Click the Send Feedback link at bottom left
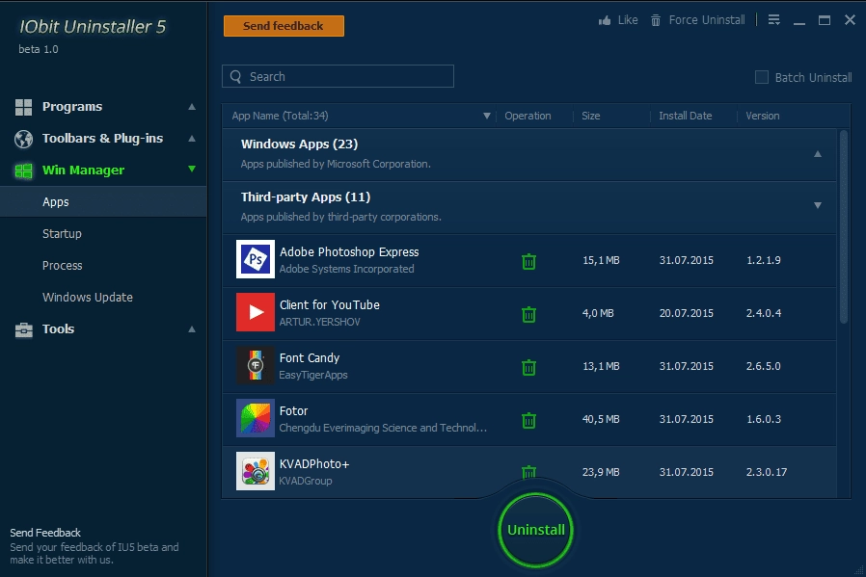 [45, 533]
